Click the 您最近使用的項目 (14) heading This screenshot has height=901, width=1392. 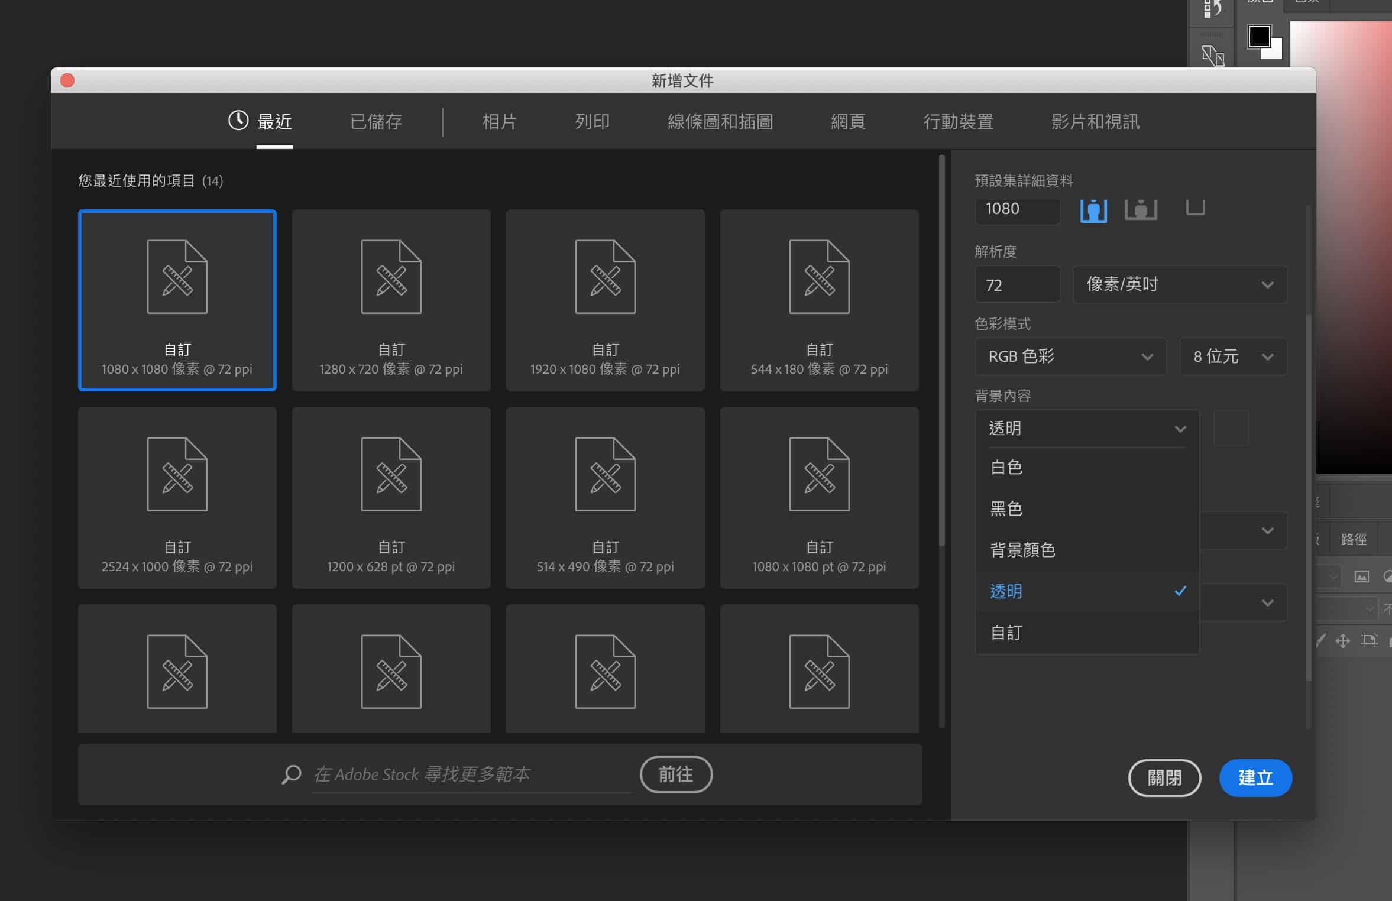[151, 180]
